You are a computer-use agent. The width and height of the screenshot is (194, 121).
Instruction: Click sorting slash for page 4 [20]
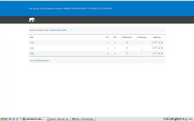(142, 54)
